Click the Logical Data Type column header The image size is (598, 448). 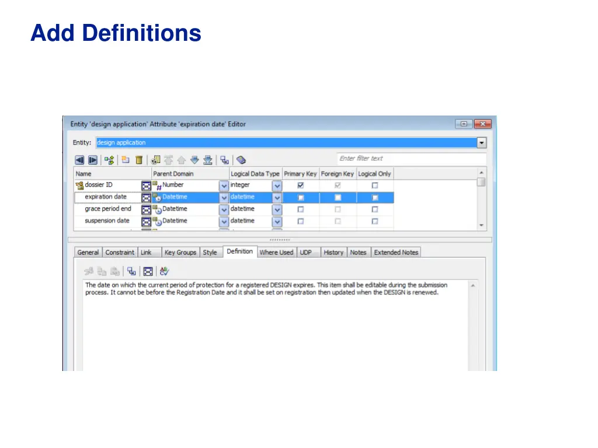tap(256, 174)
